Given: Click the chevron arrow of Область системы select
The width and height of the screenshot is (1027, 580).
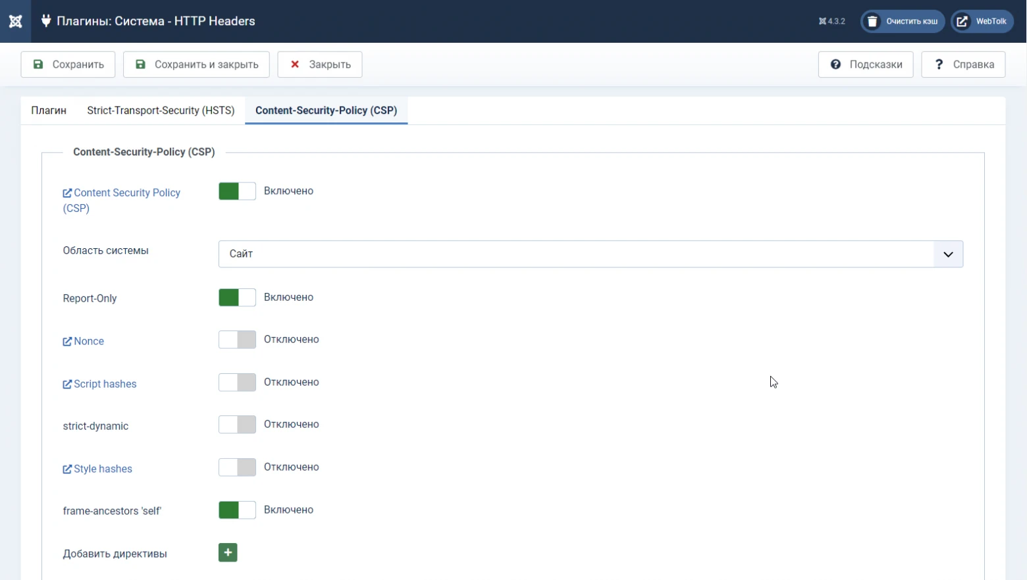Looking at the screenshot, I should pos(948,254).
